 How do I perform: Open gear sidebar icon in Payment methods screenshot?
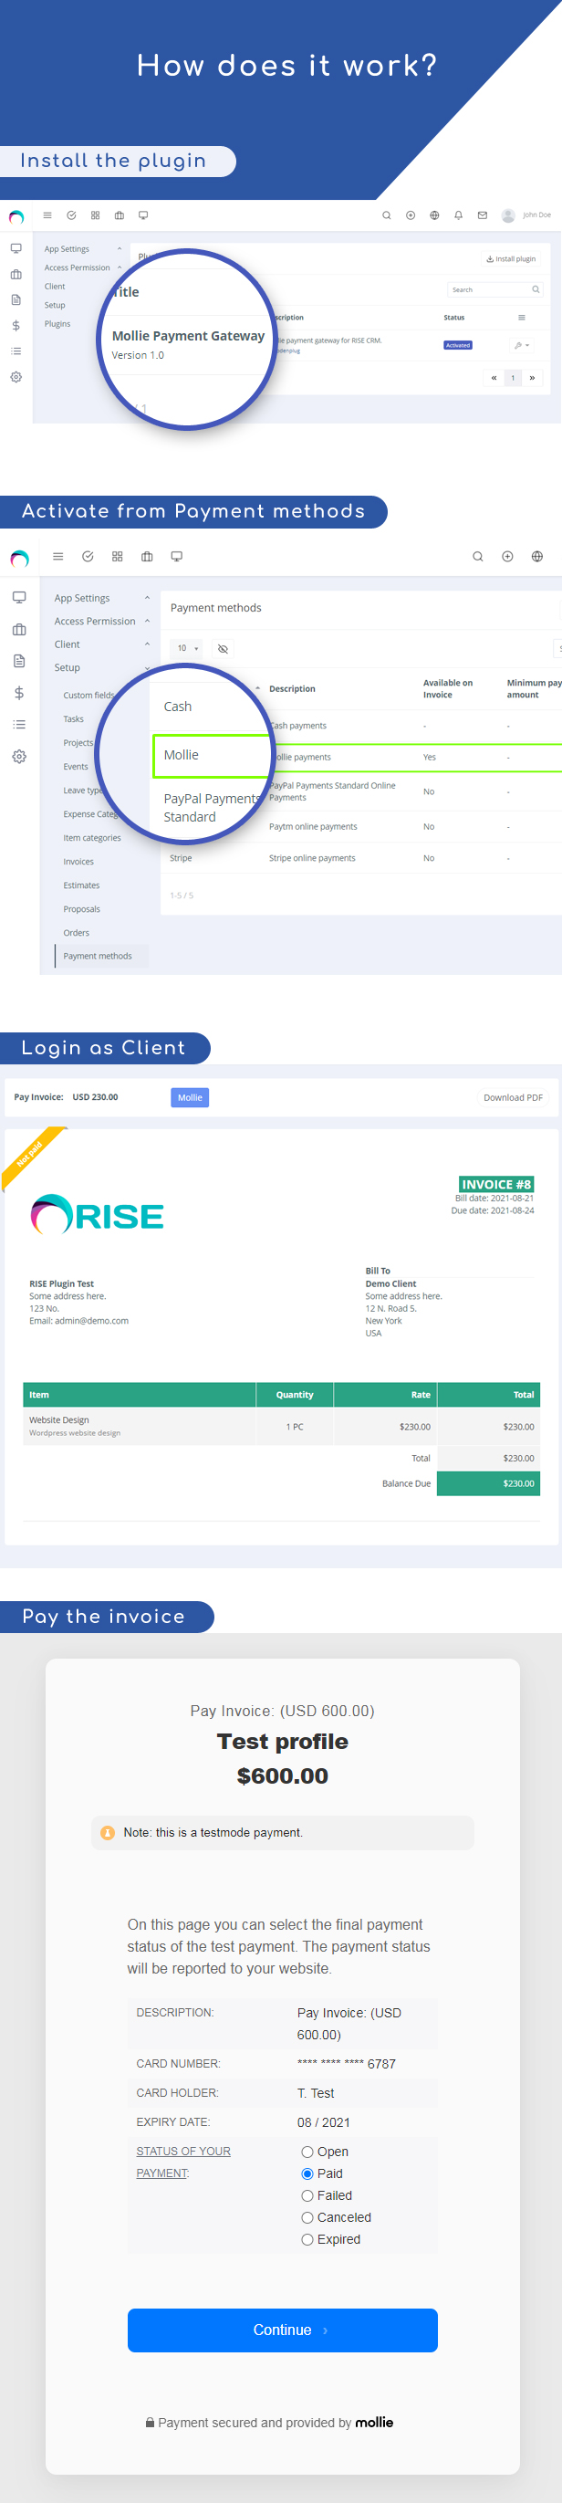[18, 757]
